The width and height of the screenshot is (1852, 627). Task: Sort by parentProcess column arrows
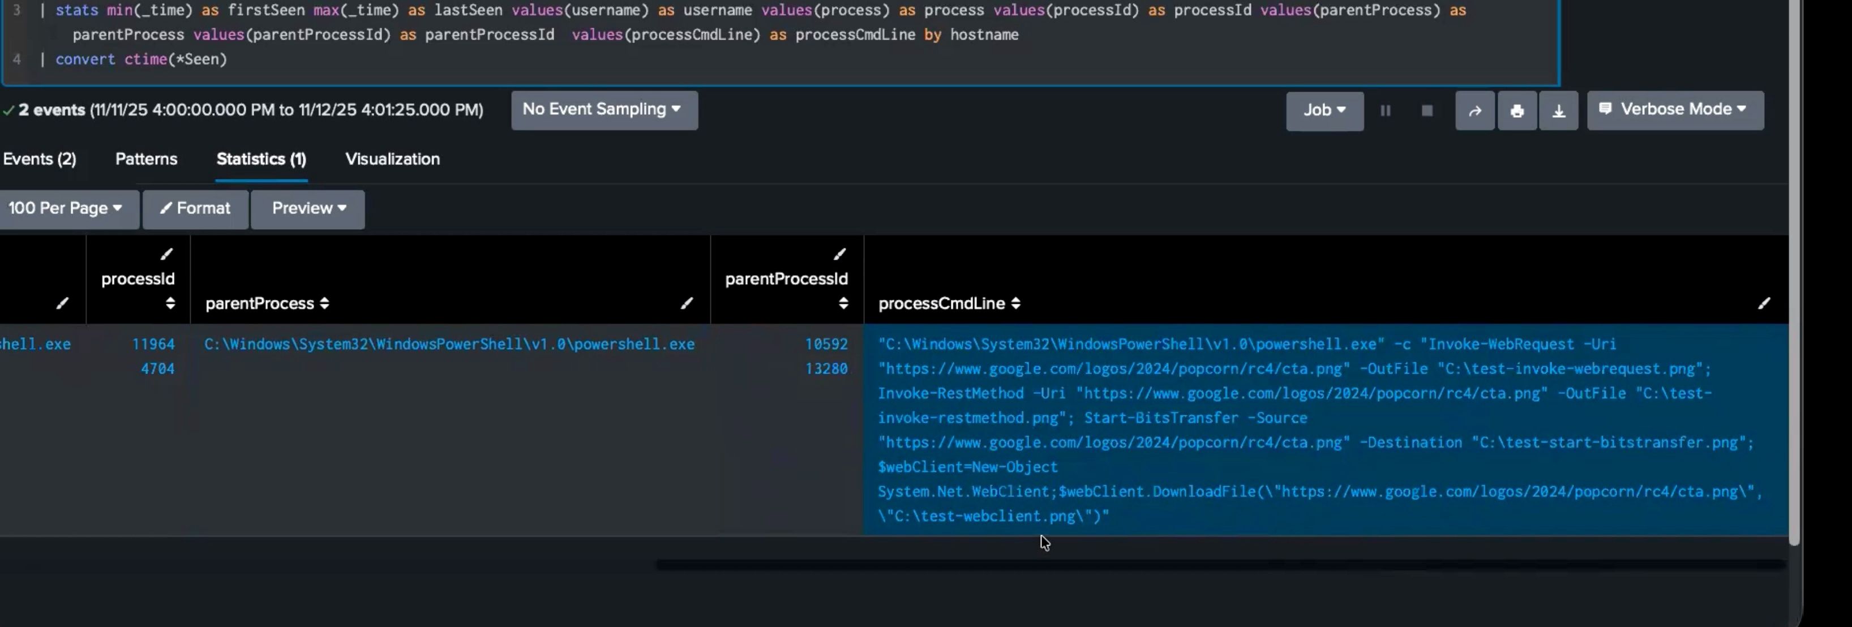point(325,303)
